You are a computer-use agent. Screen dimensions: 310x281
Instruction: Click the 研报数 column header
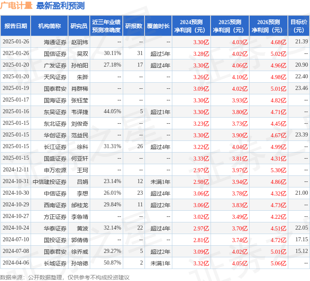point(134,26)
